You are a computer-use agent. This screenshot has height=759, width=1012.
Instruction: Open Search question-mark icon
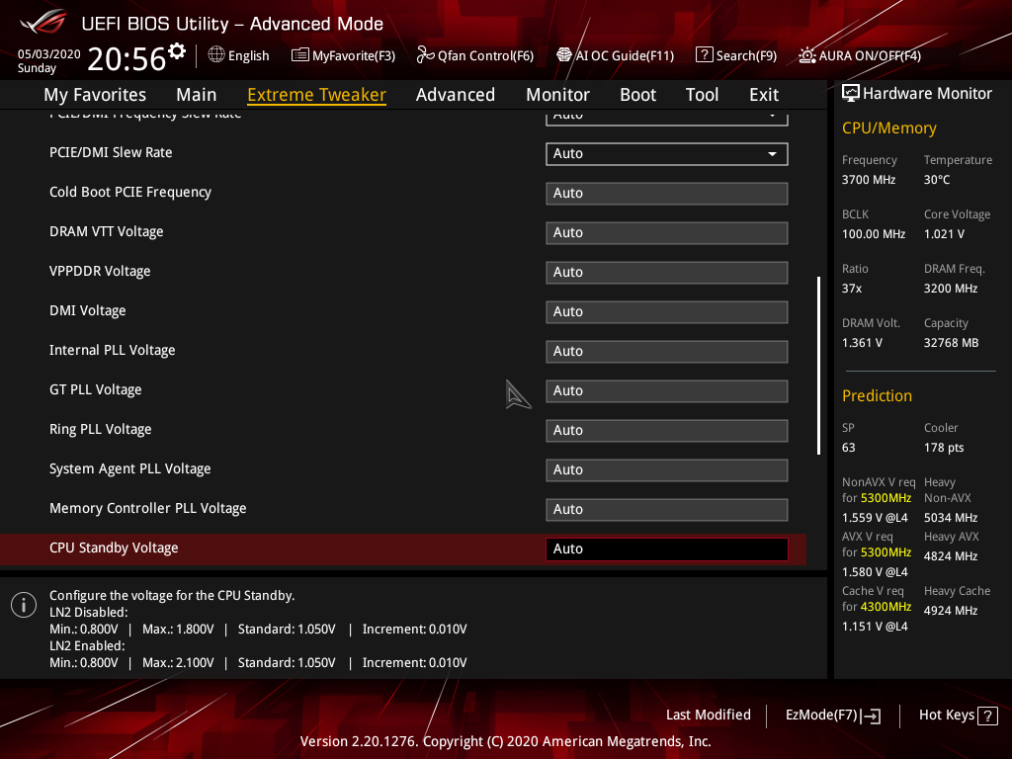click(704, 55)
